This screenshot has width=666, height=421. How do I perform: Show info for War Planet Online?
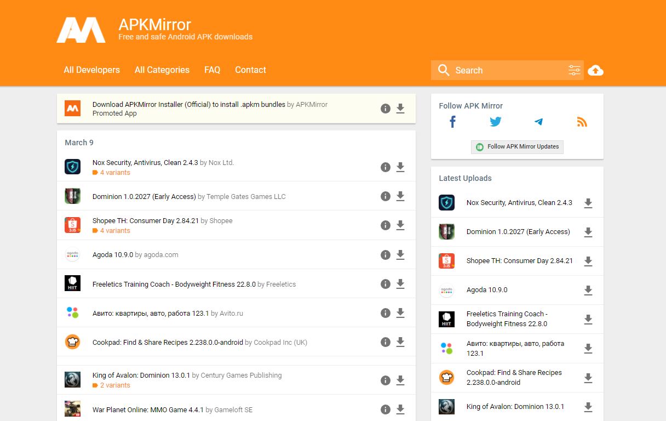pyautogui.click(x=386, y=409)
